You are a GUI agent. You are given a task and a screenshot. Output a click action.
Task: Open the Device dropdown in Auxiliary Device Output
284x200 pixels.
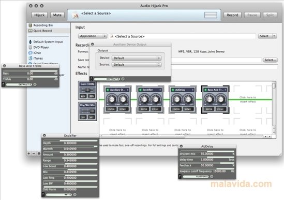(x=137, y=58)
